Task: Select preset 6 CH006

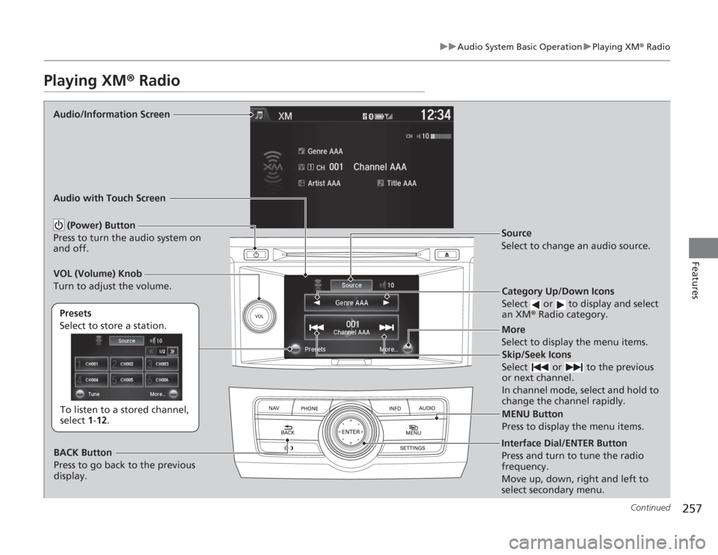Action: [x=162, y=380]
